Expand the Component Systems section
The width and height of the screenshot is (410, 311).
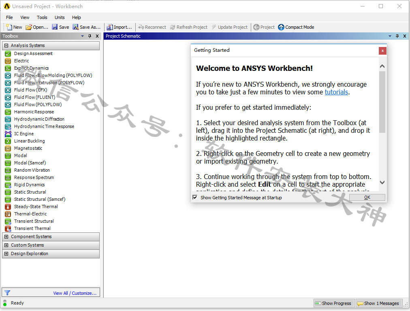click(x=6, y=237)
